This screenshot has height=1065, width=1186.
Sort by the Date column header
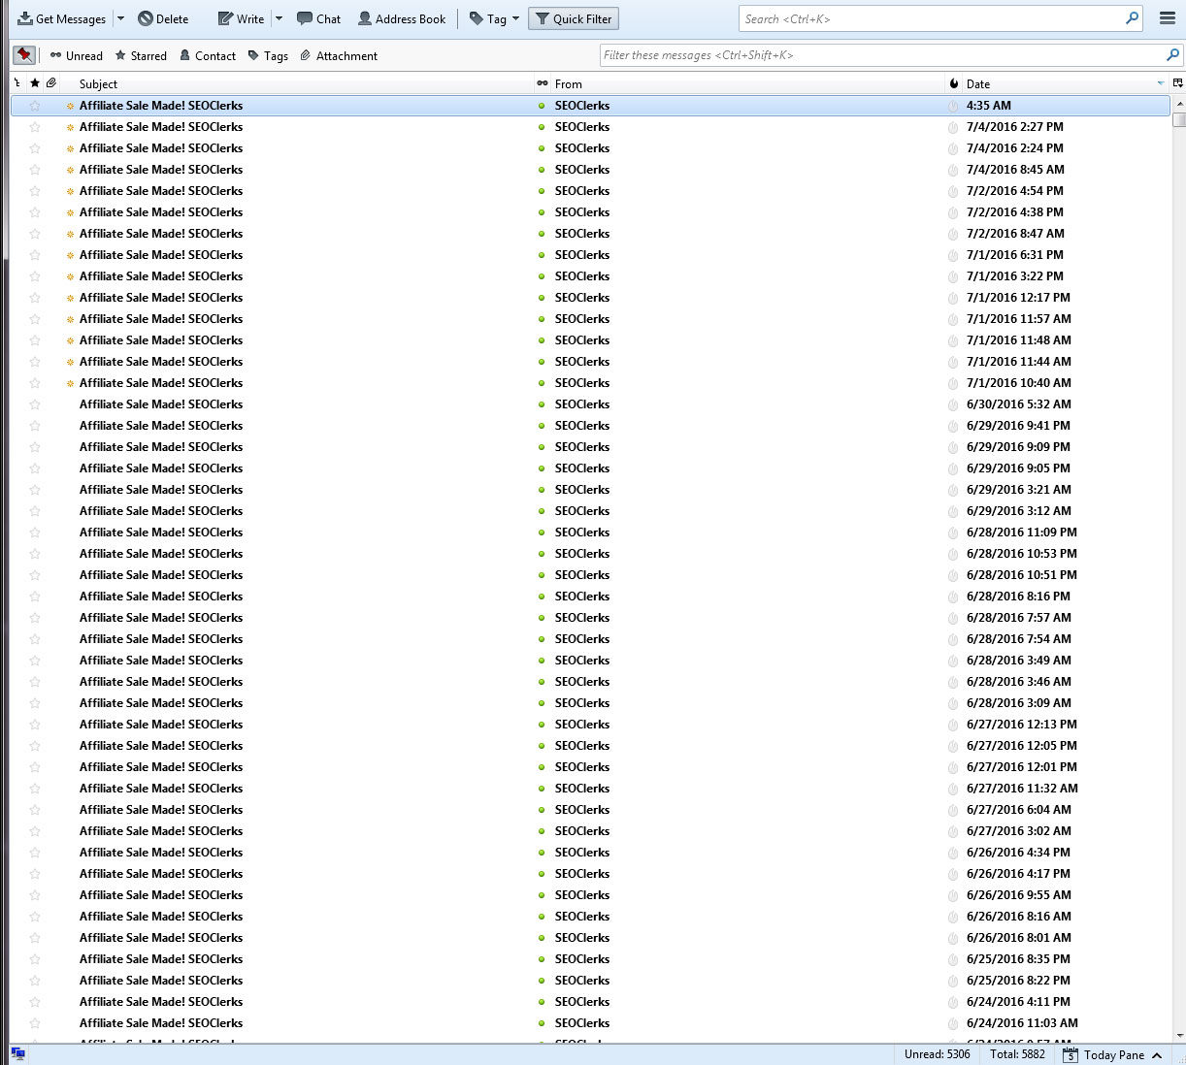click(x=1066, y=83)
